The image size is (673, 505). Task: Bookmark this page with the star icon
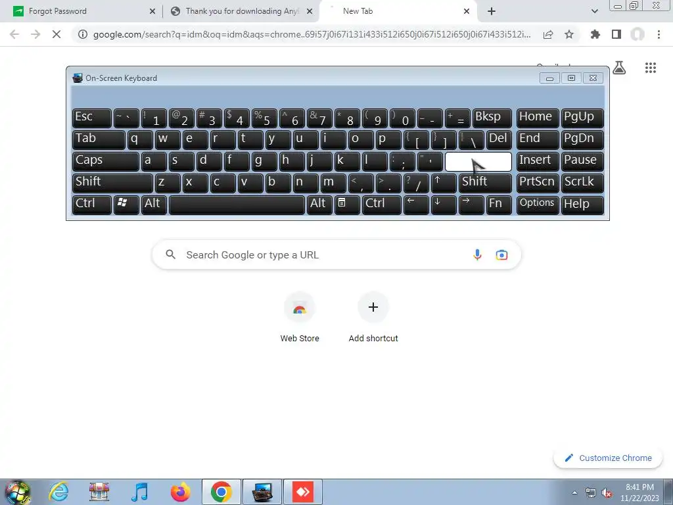569,34
